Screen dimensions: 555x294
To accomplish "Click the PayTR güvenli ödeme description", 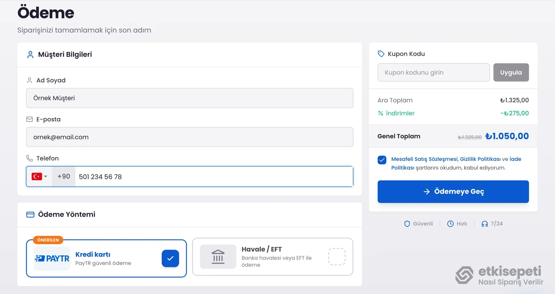I will click(x=103, y=263).
